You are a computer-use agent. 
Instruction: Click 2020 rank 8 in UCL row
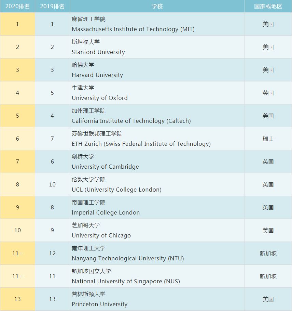17,184
